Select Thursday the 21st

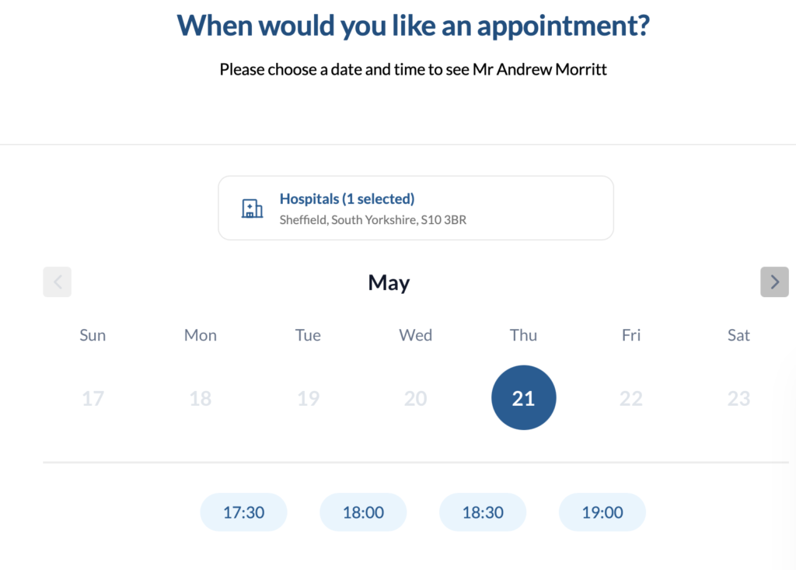[523, 397]
